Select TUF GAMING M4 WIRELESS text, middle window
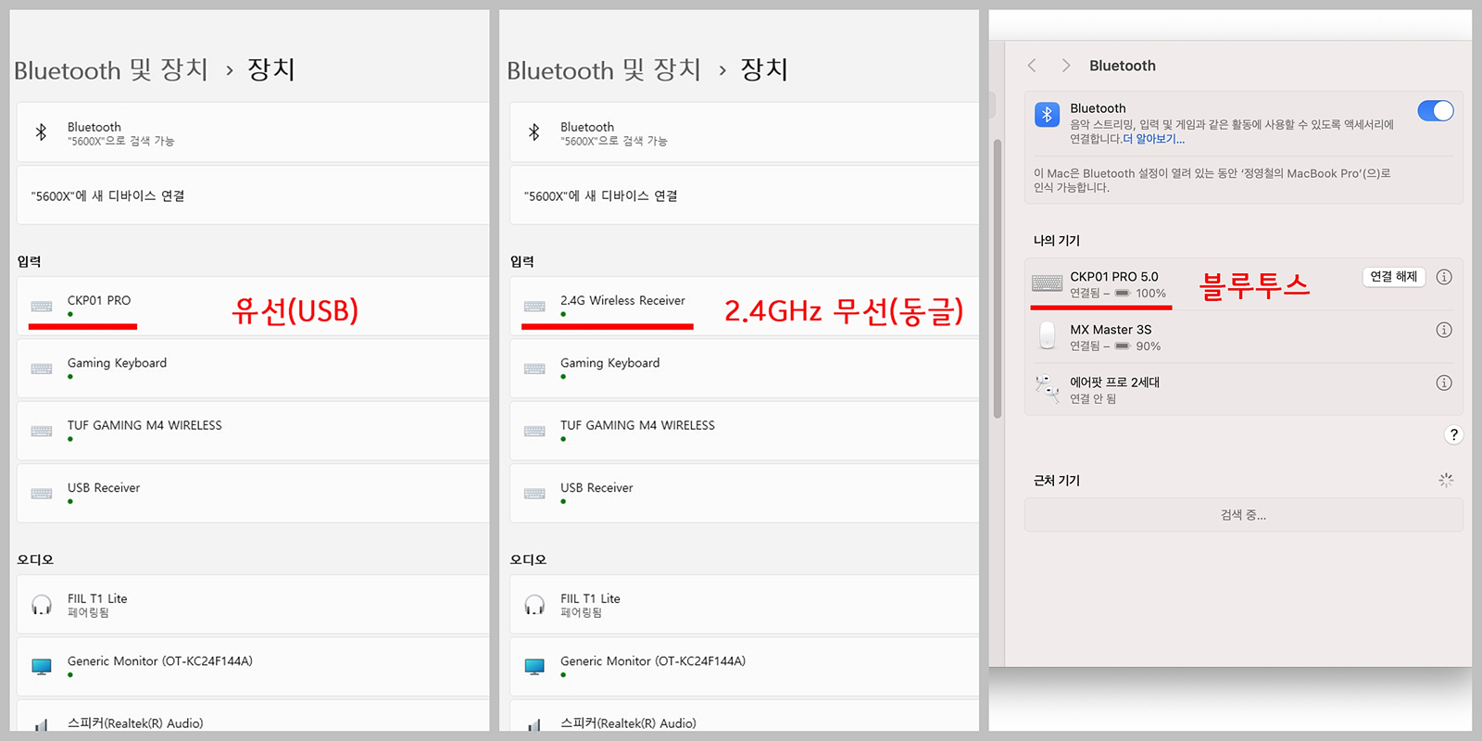 click(637, 425)
